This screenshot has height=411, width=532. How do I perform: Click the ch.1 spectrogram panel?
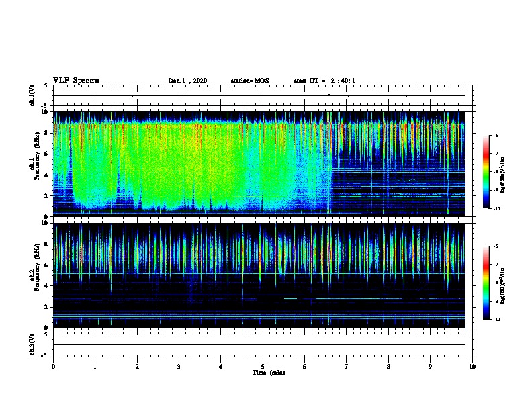pos(259,164)
